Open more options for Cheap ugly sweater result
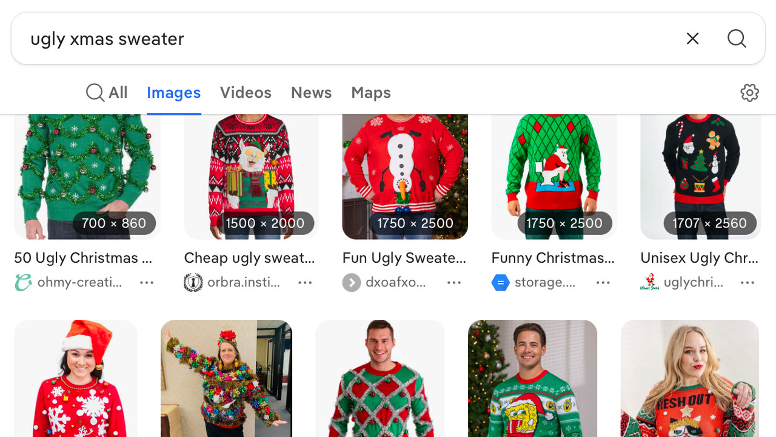The width and height of the screenshot is (776, 437). pos(305,282)
